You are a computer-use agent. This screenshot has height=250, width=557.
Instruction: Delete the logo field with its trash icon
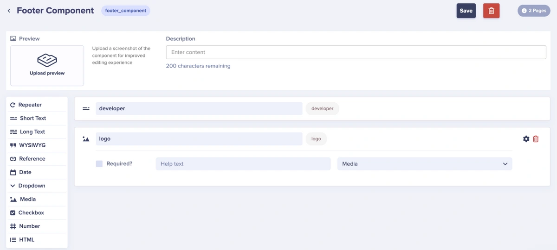536,139
